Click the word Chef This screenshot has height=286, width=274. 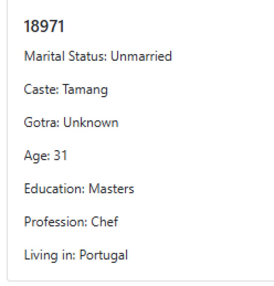(x=105, y=222)
